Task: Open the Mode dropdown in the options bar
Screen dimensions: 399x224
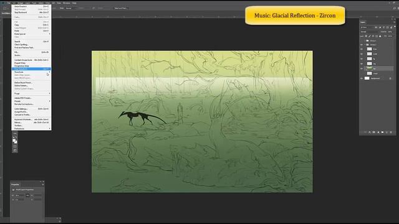Action: pos(70,8)
